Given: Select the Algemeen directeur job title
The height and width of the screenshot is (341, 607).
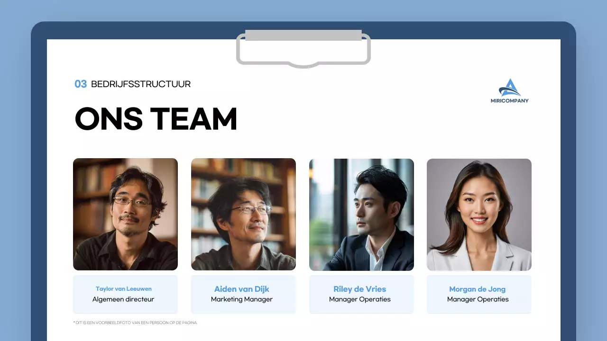Looking at the screenshot, I should click(123, 299).
